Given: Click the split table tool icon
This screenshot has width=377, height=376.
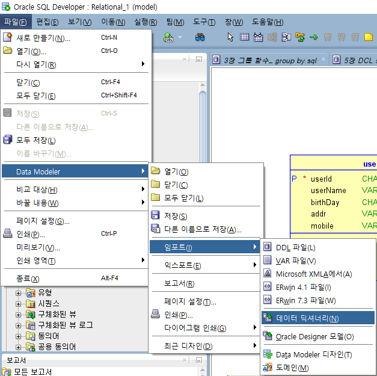Looking at the screenshot, I should 286,37.
